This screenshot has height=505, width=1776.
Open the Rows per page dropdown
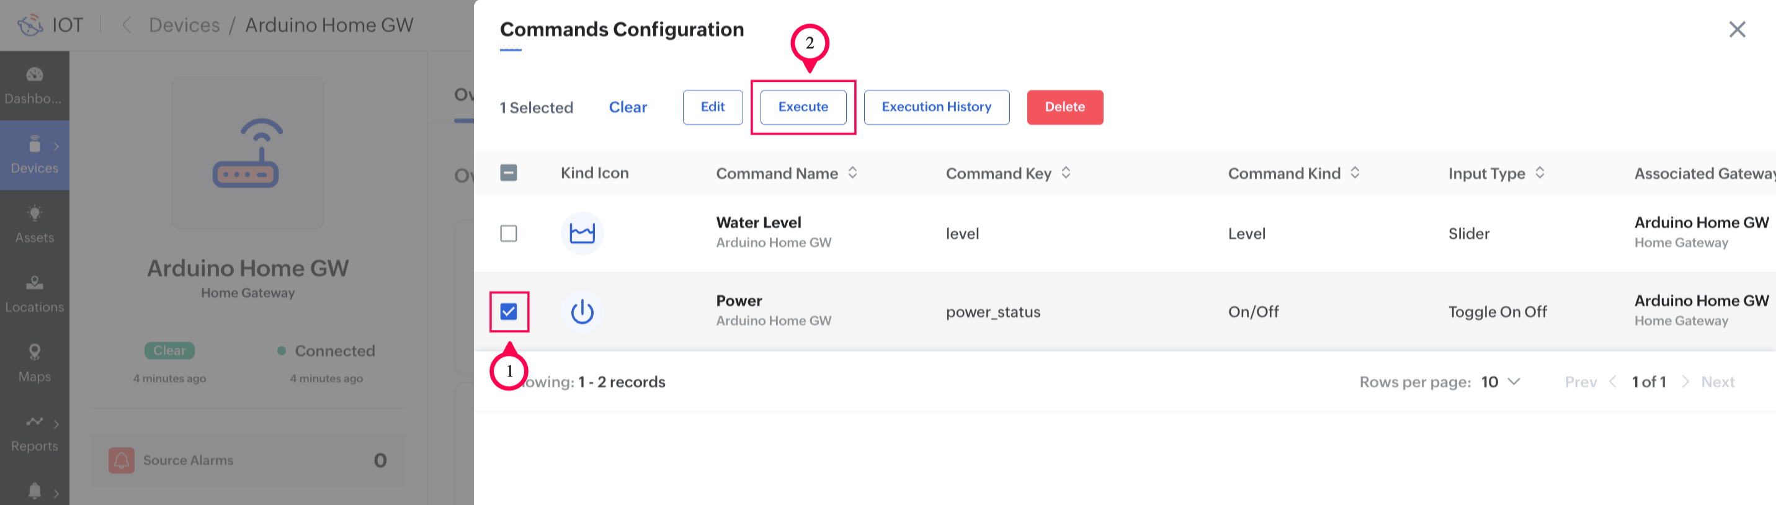click(1501, 382)
